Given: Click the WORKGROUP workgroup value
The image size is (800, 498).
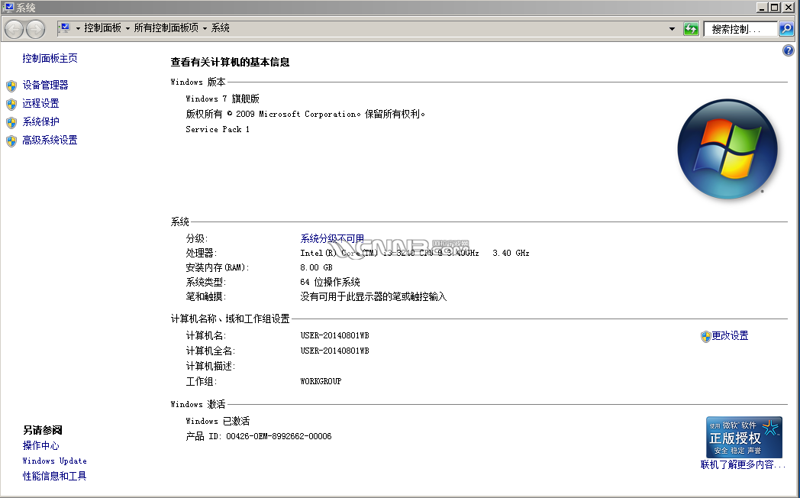Looking at the screenshot, I should coord(321,381).
